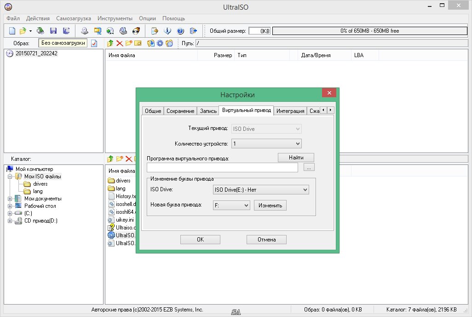Click the Exit door icon
Viewport: 472px width, 317px height.
click(x=193, y=31)
